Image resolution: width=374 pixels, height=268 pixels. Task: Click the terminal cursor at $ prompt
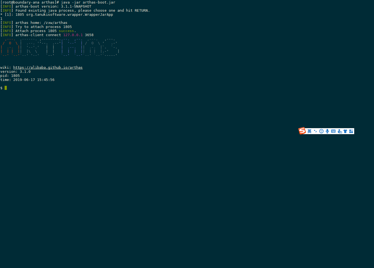(6, 88)
